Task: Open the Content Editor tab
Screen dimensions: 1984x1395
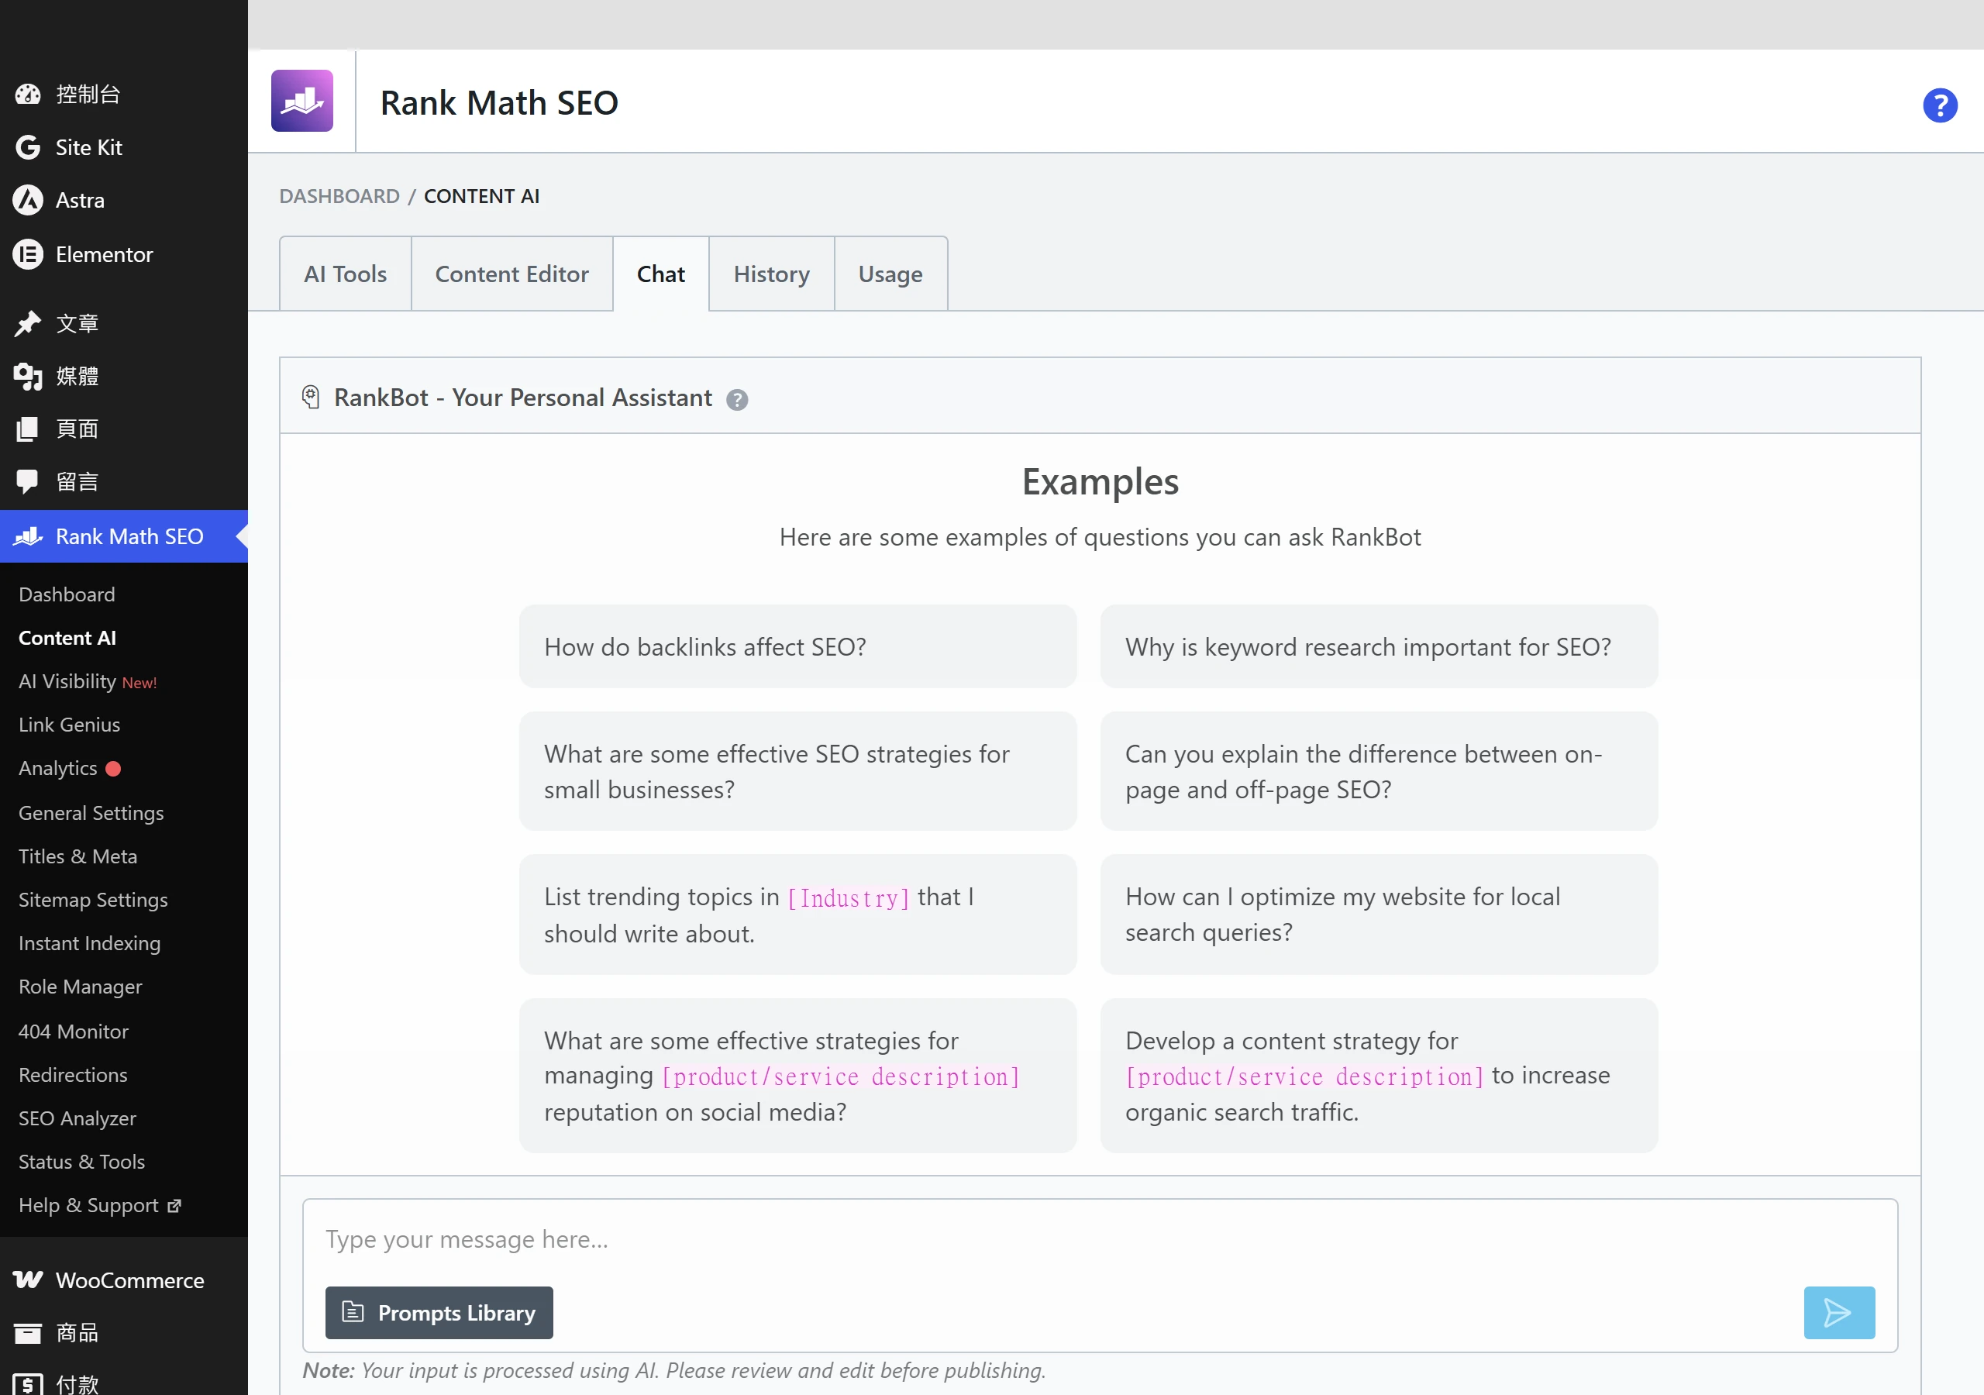Action: click(511, 274)
